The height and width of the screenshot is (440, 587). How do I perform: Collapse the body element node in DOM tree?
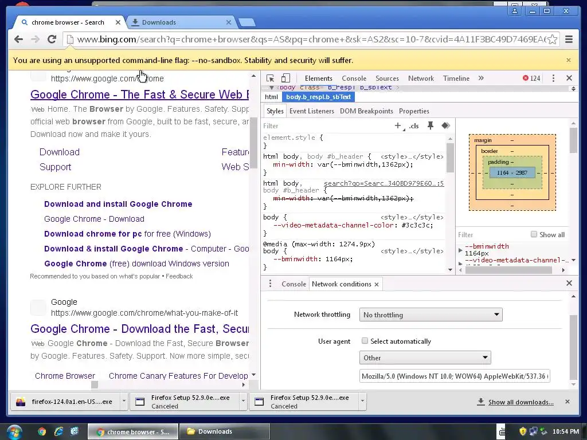point(272,88)
